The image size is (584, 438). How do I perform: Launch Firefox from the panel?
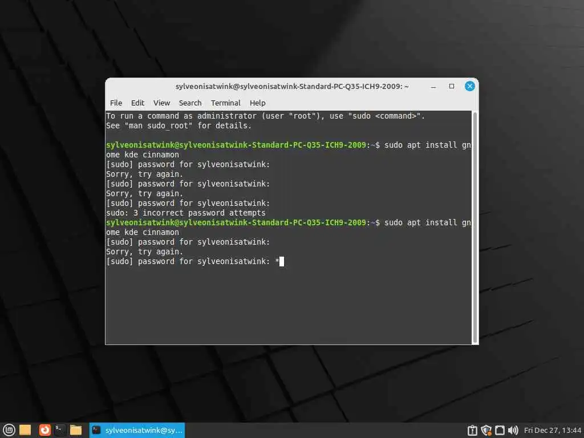(x=44, y=430)
